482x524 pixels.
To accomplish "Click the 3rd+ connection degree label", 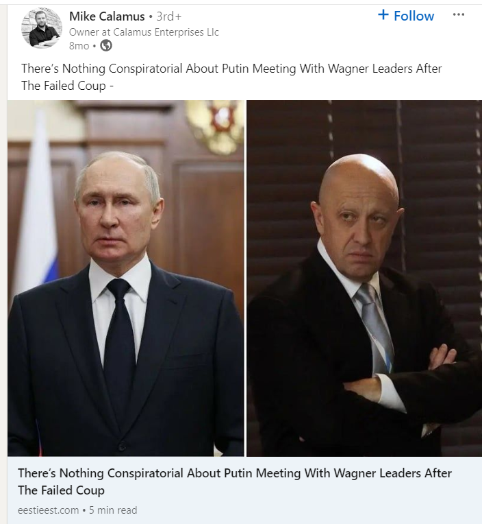I will point(169,16).
